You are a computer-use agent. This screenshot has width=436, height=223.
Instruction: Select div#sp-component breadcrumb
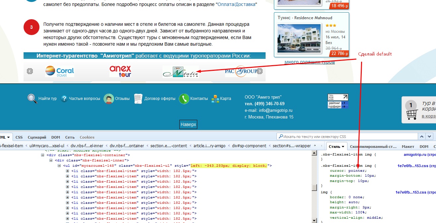click(249, 146)
